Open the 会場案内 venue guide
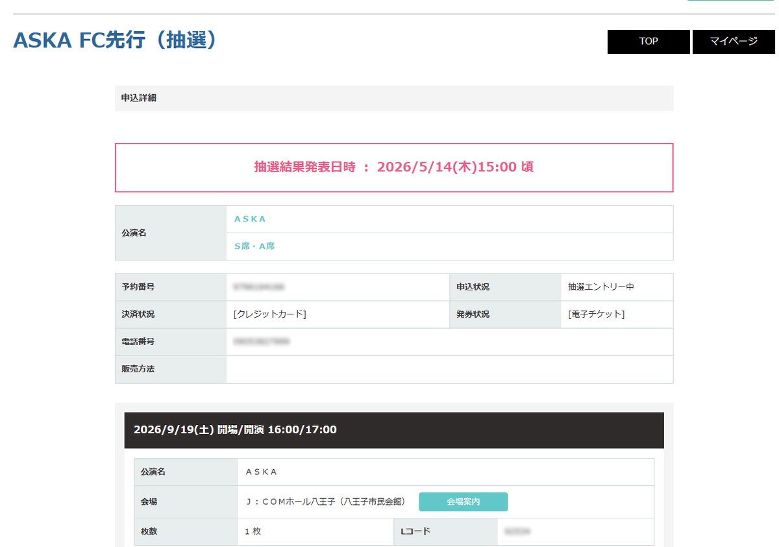This screenshot has height=547, width=779. [x=463, y=502]
